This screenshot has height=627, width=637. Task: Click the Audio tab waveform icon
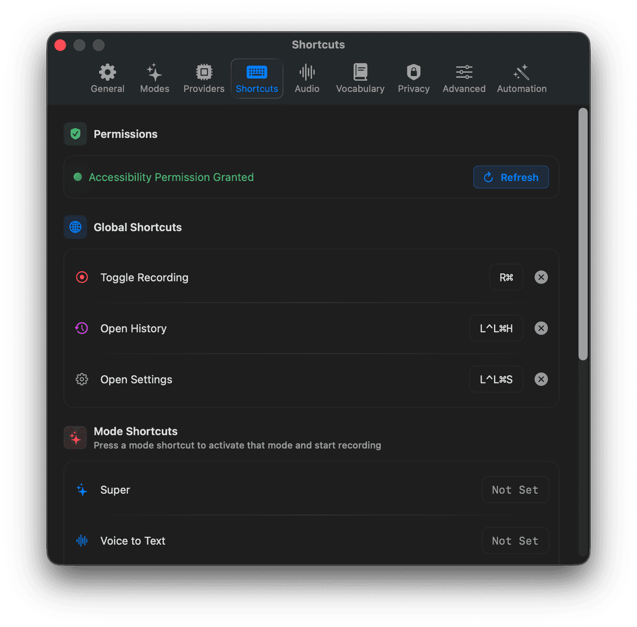[307, 72]
